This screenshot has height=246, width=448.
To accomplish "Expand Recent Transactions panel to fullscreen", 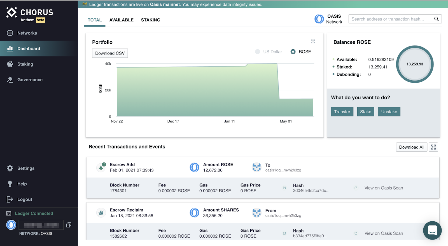I will point(433,147).
